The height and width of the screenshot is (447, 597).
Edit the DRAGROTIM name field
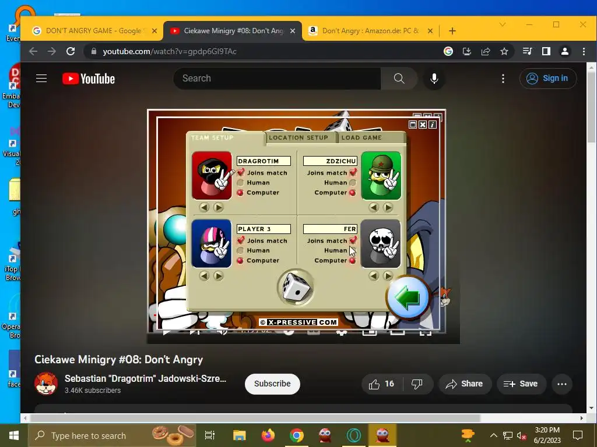point(264,161)
